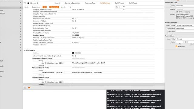The width and height of the screenshot is (194, 109).
Task: Select the Combined view toggle
Action: [54, 7]
